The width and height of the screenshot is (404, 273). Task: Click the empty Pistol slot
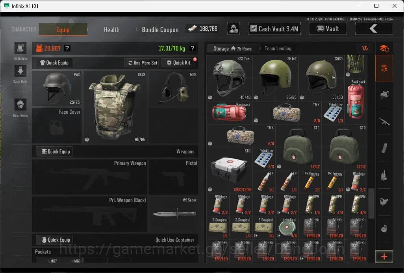(x=174, y=177)
